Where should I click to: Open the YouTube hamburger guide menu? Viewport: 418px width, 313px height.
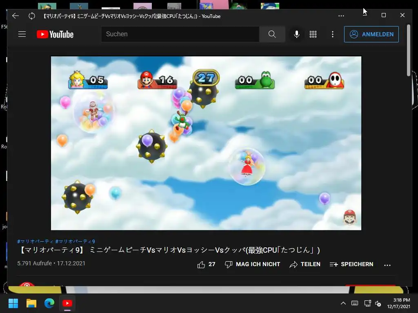(22, 34)
